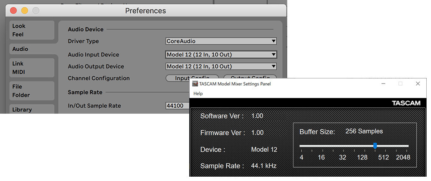
Task: Click the Channel Configuration label
Action: [99, 78]
